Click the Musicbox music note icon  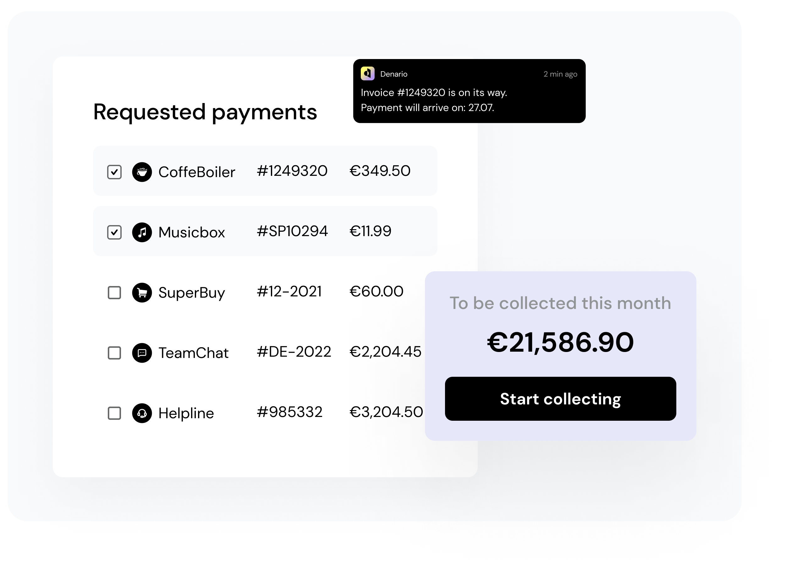point(142,232)
